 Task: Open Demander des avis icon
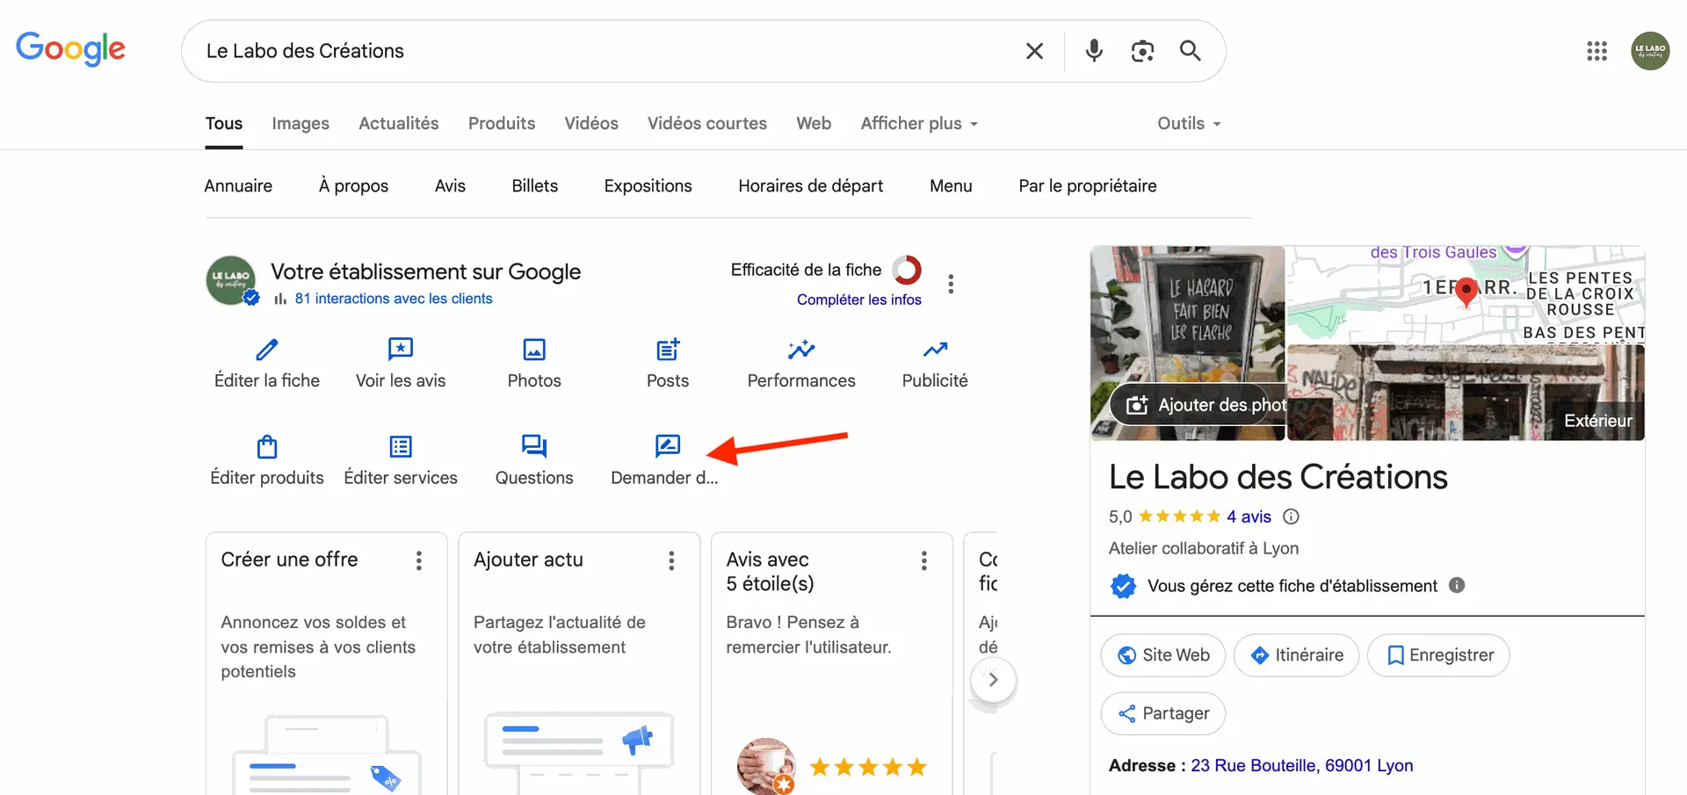(x=668, y=446)
